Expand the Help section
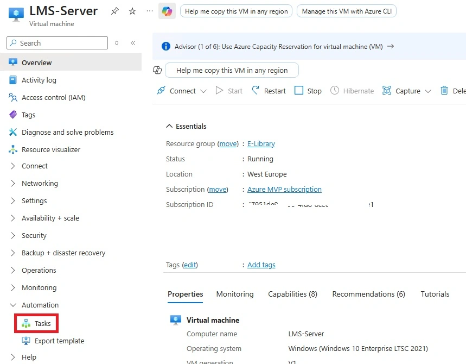 (12, 357)
